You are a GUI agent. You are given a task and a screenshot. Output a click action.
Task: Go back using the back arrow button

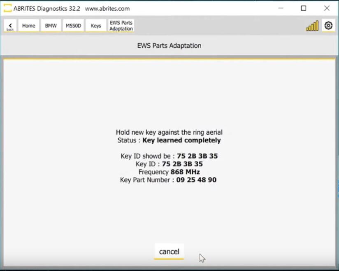click(x=10, y=26)
